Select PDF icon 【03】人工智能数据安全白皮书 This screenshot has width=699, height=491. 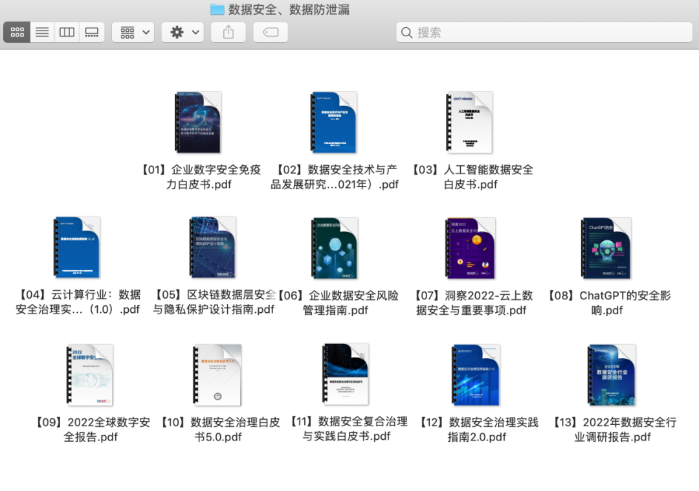[x=470, y=122]
